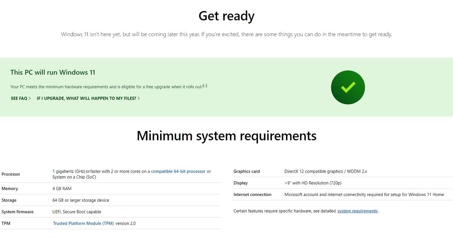
Task: Click the Processor row label
Action: point(11,174)
